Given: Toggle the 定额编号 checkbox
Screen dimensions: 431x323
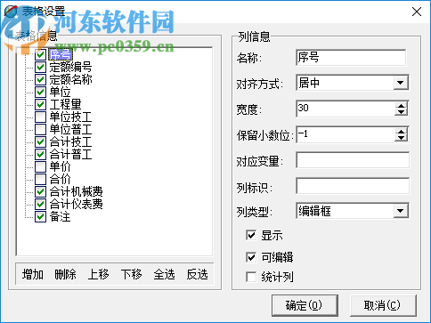Looking at the screenshot, I should [41, 67].
